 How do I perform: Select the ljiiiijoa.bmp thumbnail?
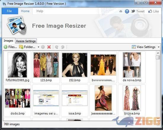[x=132, y=98]
